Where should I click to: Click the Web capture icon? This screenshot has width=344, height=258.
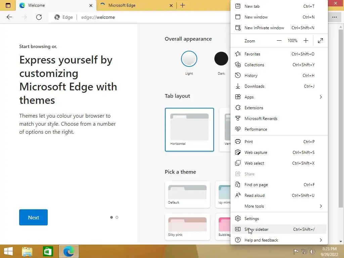(x=238, y=152)
